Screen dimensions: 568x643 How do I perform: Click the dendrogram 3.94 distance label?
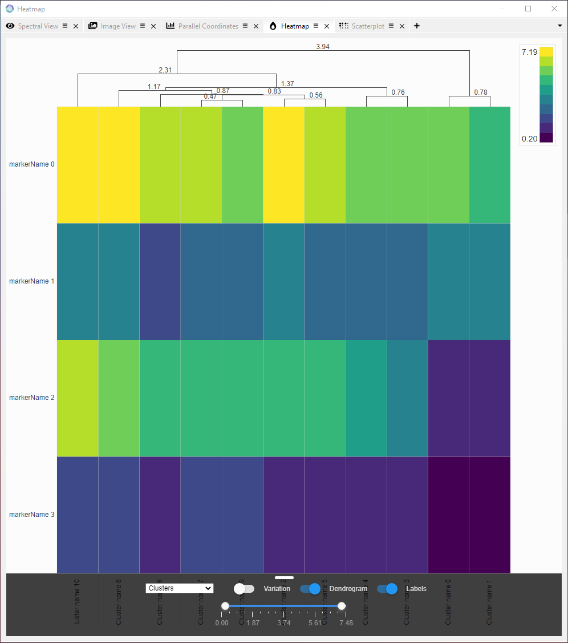tap(323, 47)
